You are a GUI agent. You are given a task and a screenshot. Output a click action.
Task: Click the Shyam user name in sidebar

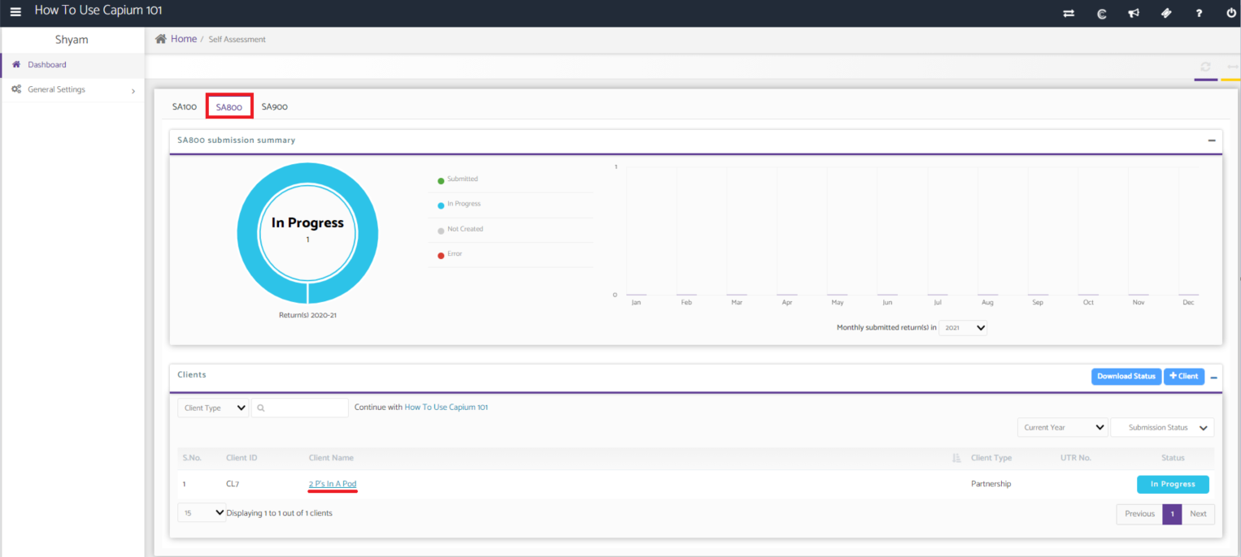click(72, 40)
